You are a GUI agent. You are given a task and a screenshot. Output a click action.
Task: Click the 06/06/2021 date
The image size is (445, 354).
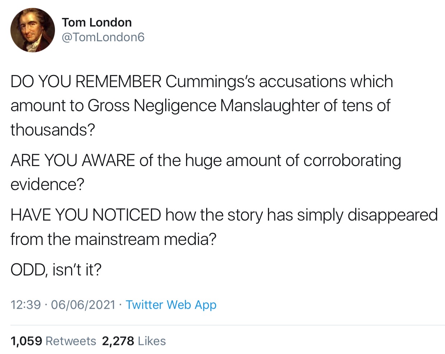(83, 305)
